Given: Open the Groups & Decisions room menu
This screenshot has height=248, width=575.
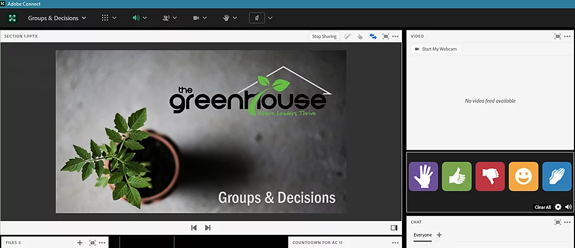Looking at the screenshot, I should 57,18.
